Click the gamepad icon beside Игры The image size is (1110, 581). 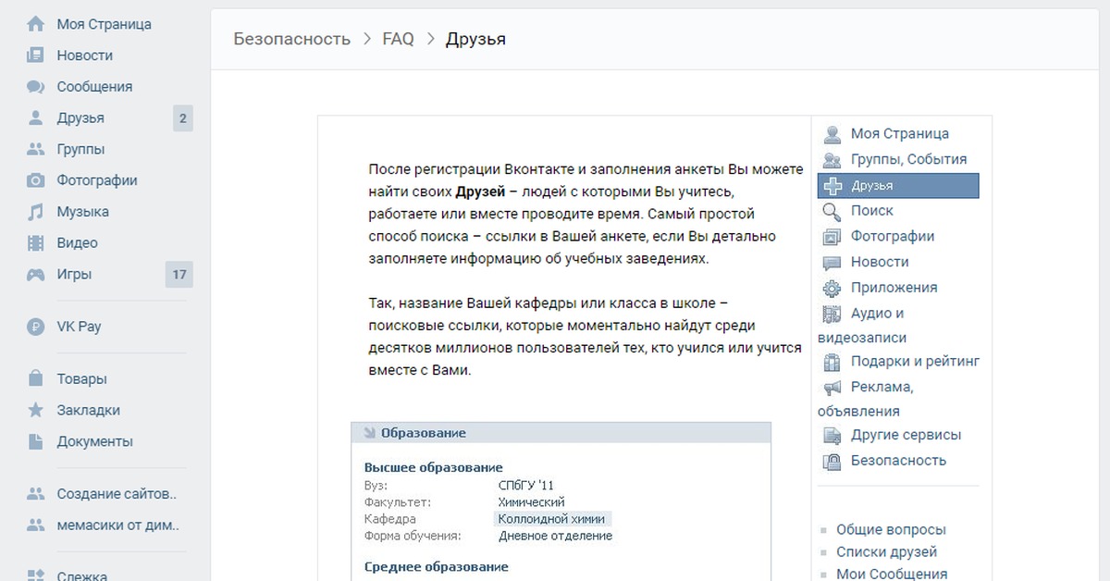[35, 274]
